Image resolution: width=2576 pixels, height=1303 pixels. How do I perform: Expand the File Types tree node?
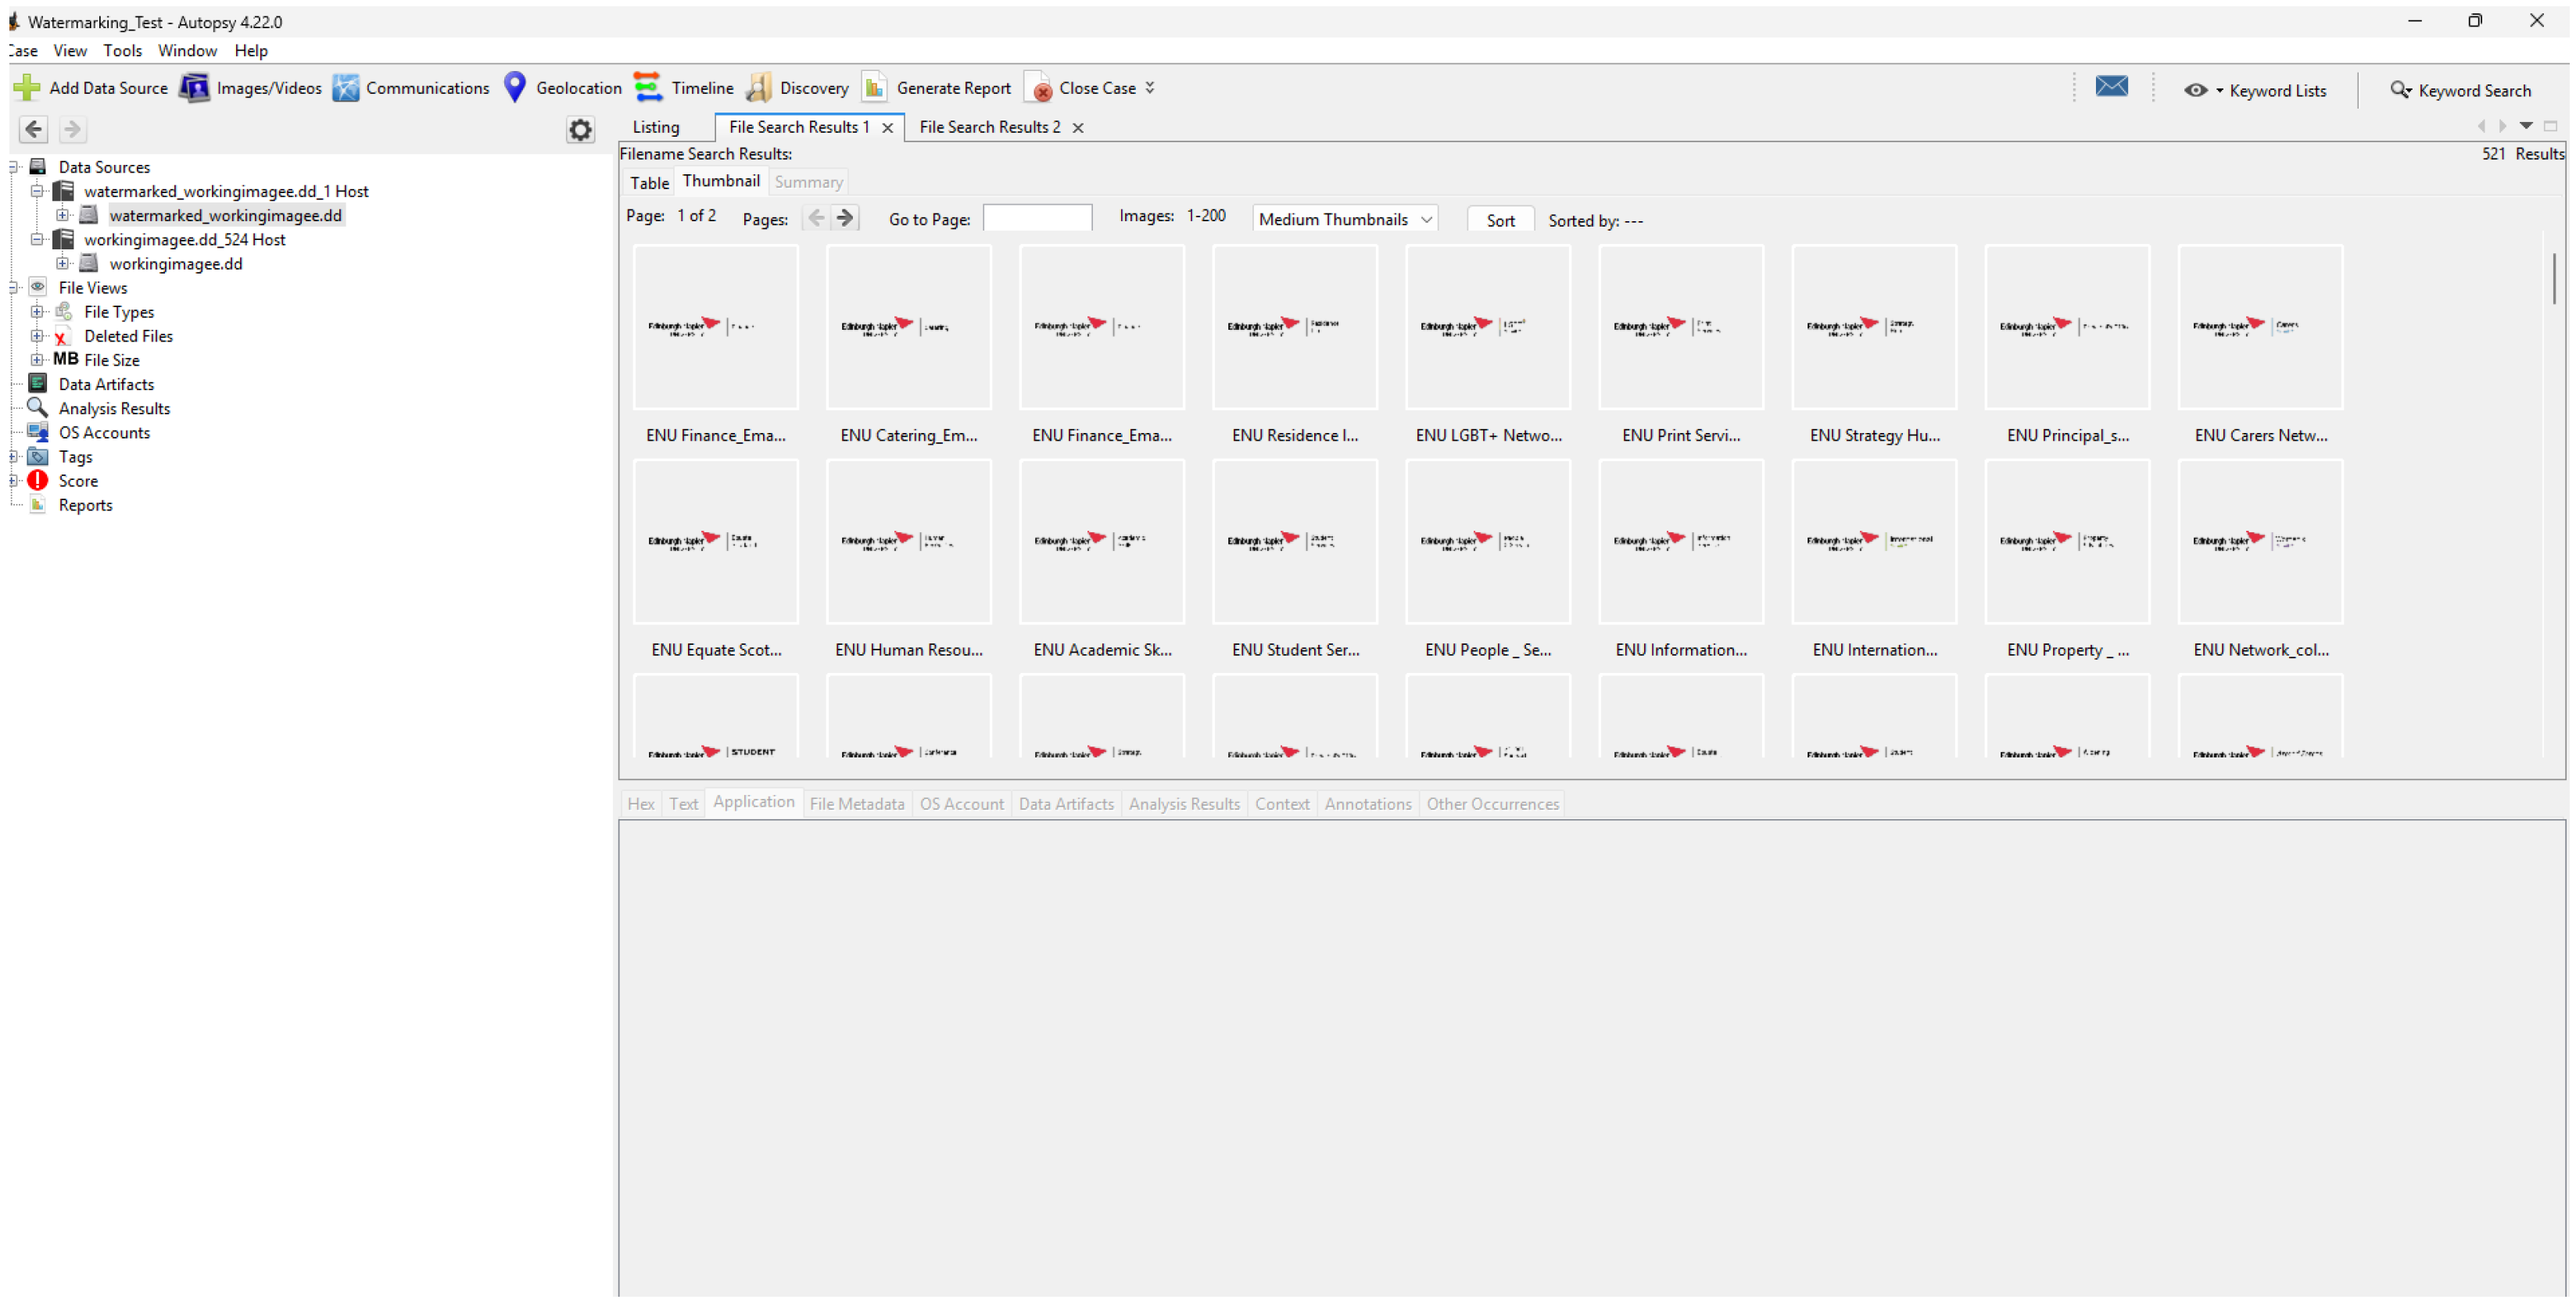pos(38,313)
